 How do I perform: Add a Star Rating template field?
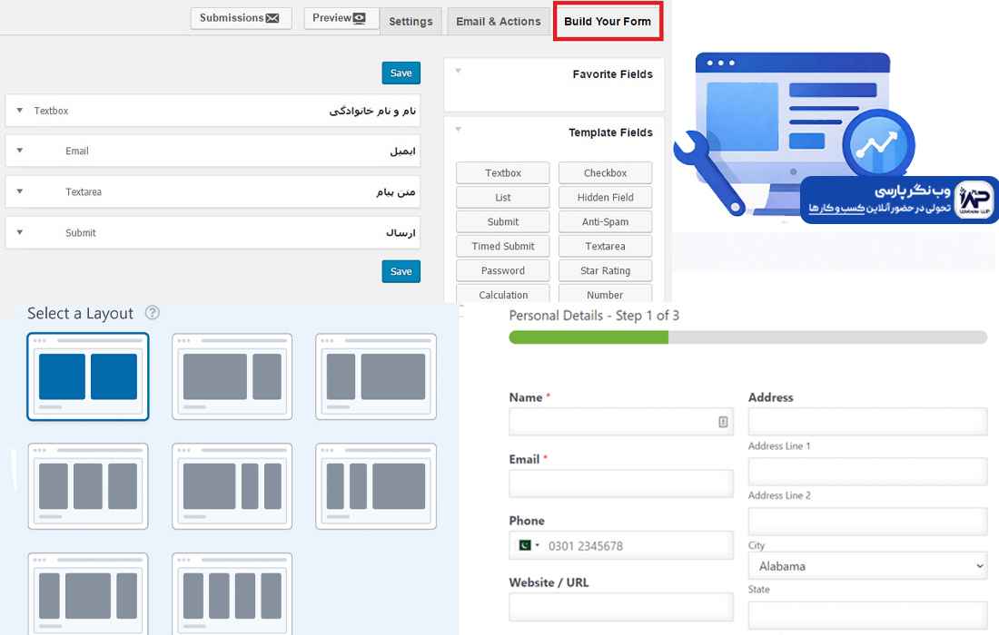tap(605, 270)
